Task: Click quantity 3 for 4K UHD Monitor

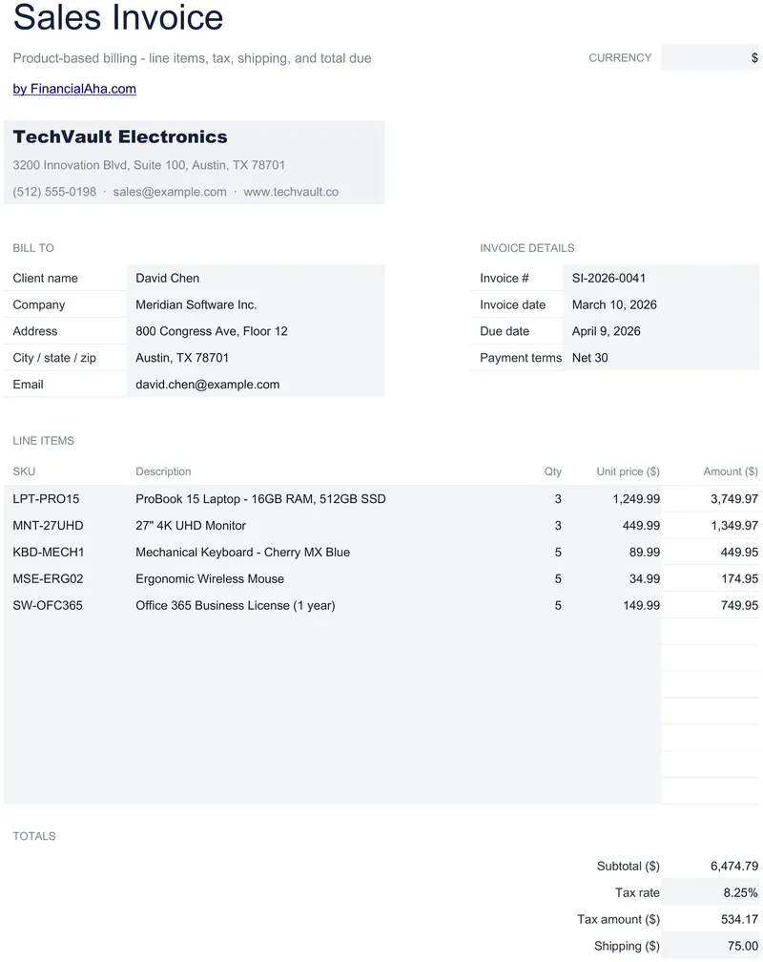Action: click(x=558, y=525)
